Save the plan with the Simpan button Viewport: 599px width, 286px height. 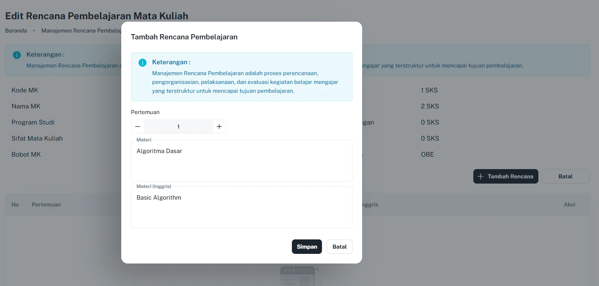coord(307,246)
